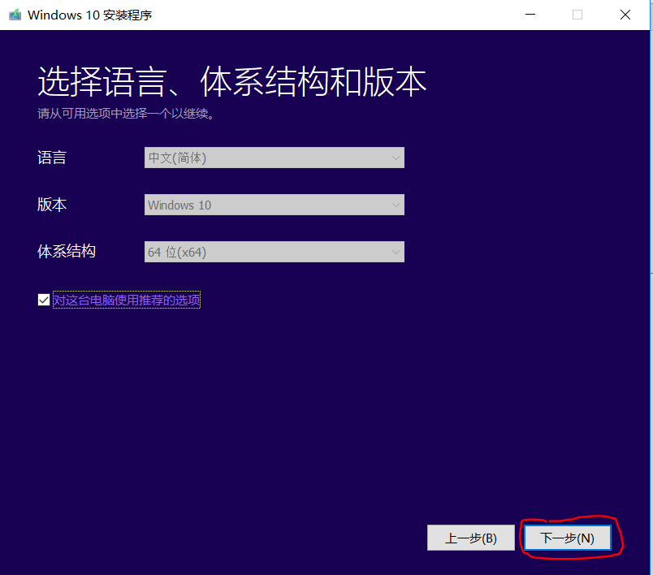Click the 上一步(B) button
653x575 pixels.
[470, 538]
